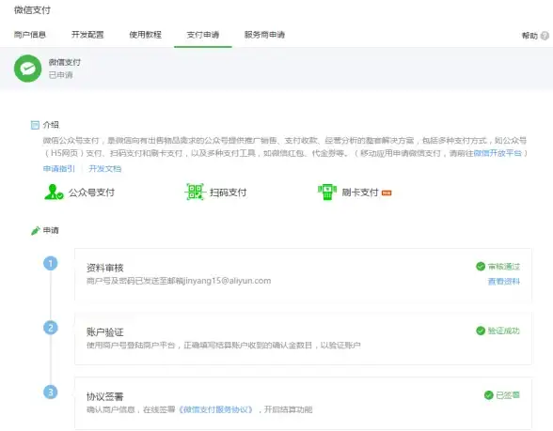Click the 公众号支付 label

click(x=91, y=192)
